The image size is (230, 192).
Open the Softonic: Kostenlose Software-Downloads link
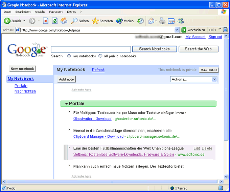coord(124,155)
